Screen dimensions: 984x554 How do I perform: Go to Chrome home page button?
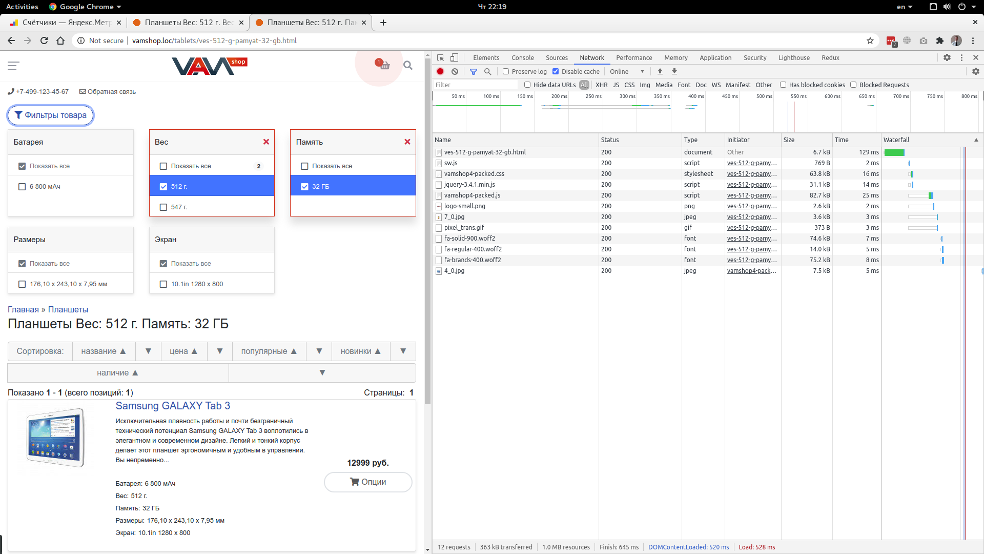tap(60, 41)
